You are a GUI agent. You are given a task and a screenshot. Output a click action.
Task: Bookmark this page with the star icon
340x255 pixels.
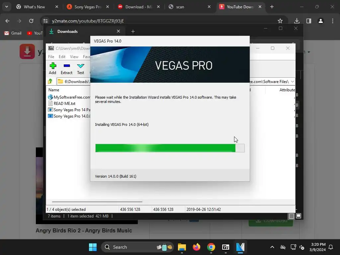click(x=280, y=21)
